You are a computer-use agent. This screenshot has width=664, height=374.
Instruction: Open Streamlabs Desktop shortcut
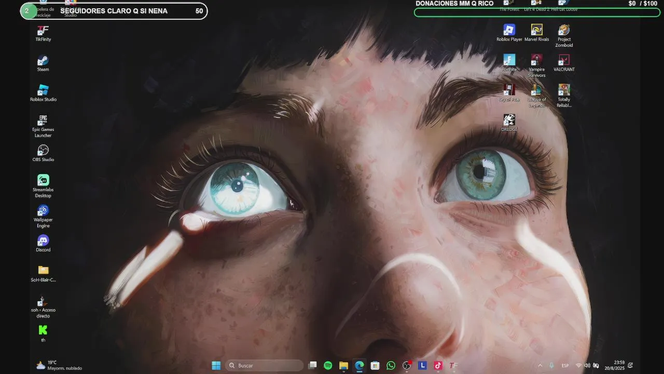tap(43, 186)
